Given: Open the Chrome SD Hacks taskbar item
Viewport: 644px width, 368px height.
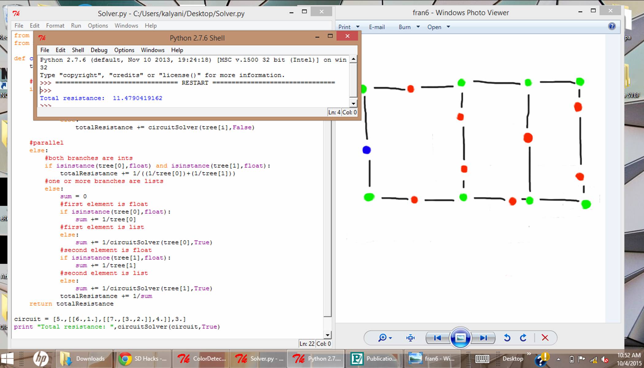Looking at the screenshot, I should click(x=143, y=358).
